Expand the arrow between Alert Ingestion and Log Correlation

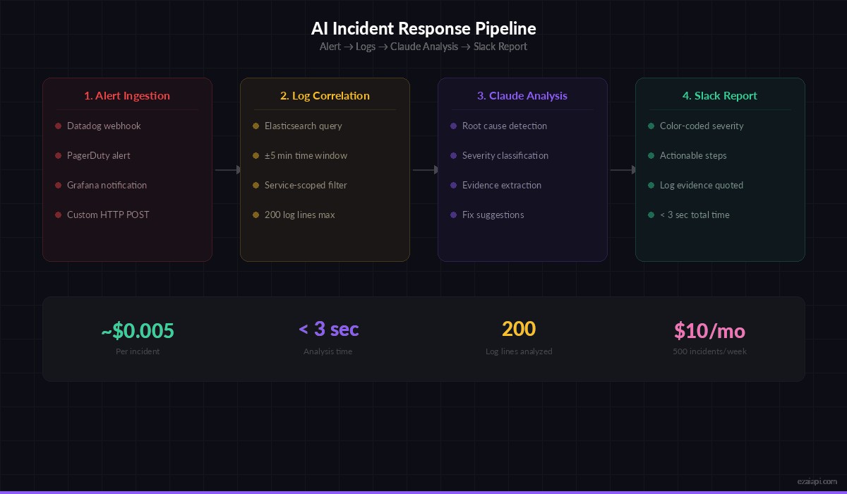click(226, 169)
